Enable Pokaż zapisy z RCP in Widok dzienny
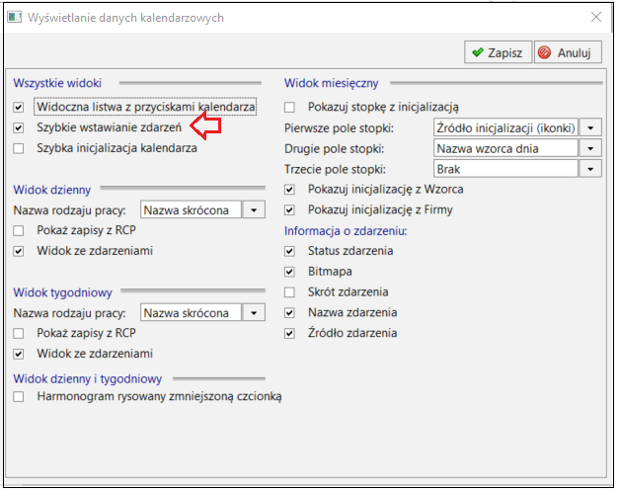Viewport: 619px width, 492px height. coord(18,230)
